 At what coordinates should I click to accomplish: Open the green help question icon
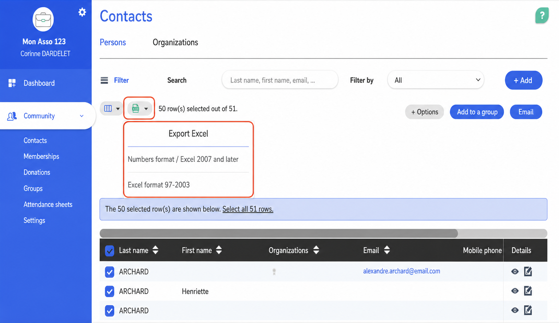(542, 16)
